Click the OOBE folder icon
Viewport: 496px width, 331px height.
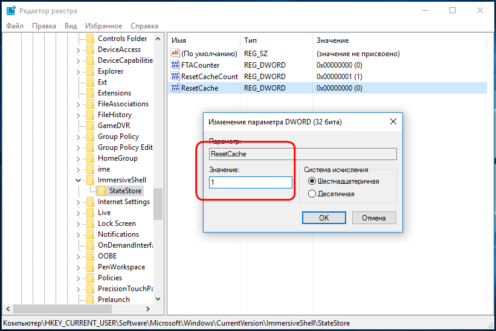[90, 256]
